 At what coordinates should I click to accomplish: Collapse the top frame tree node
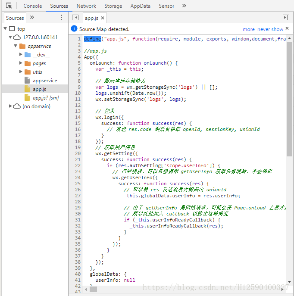pos(5,29)
